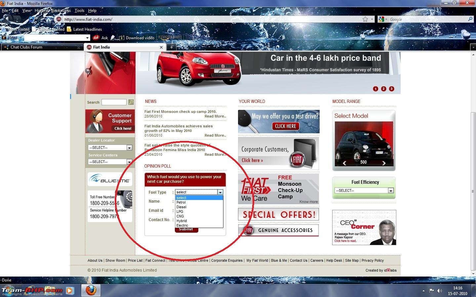Click the Fiat site identity icon in the address bar

coord(59,19)
